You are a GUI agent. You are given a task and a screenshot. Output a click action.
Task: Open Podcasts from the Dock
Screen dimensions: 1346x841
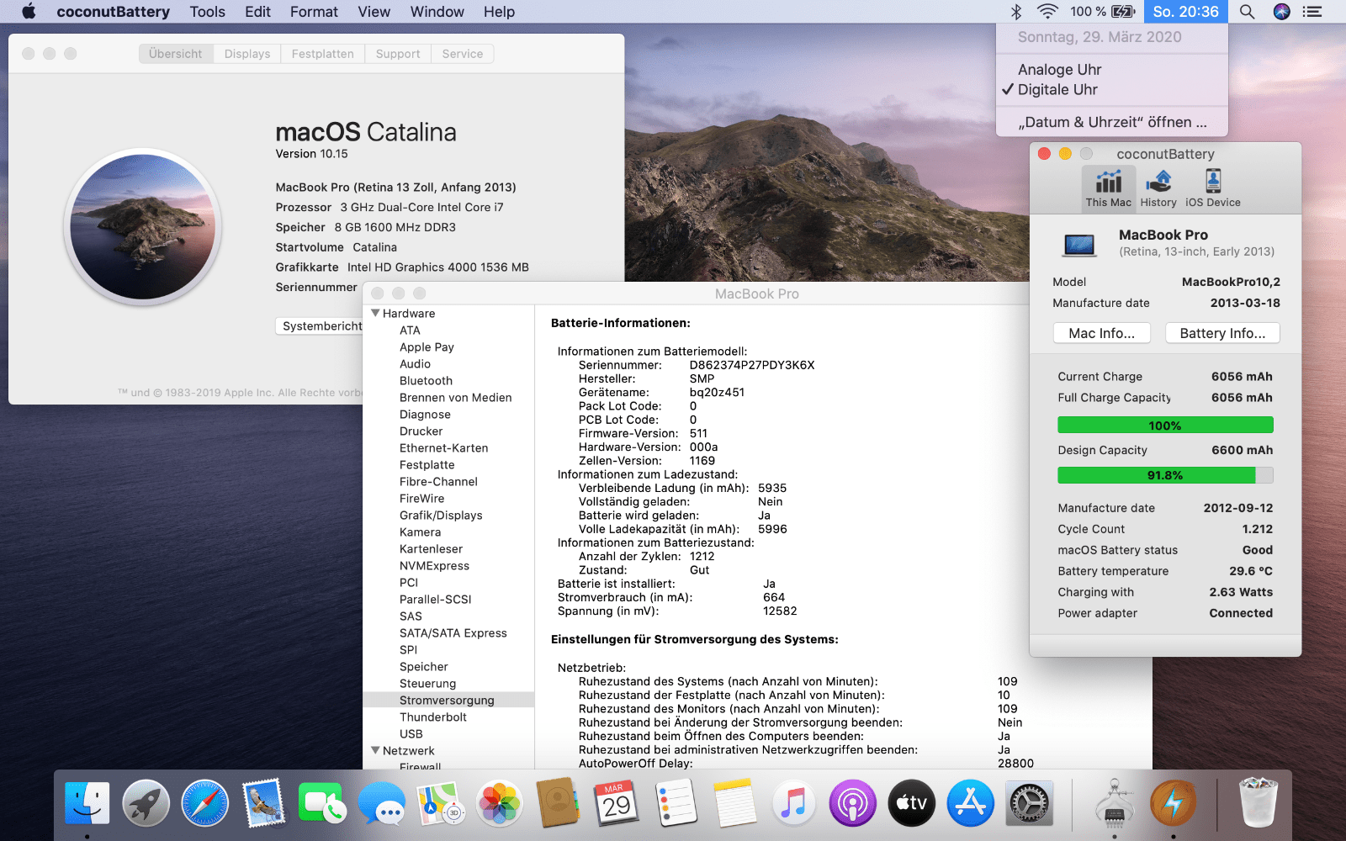(852, 803)
